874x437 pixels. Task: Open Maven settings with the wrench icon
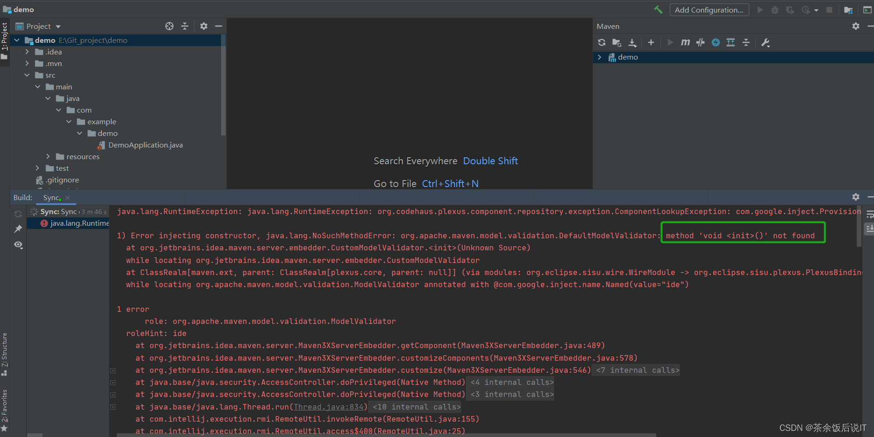766,42
